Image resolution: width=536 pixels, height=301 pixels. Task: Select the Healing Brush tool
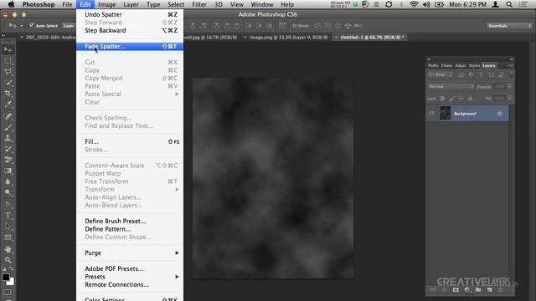tap(8, 116)
